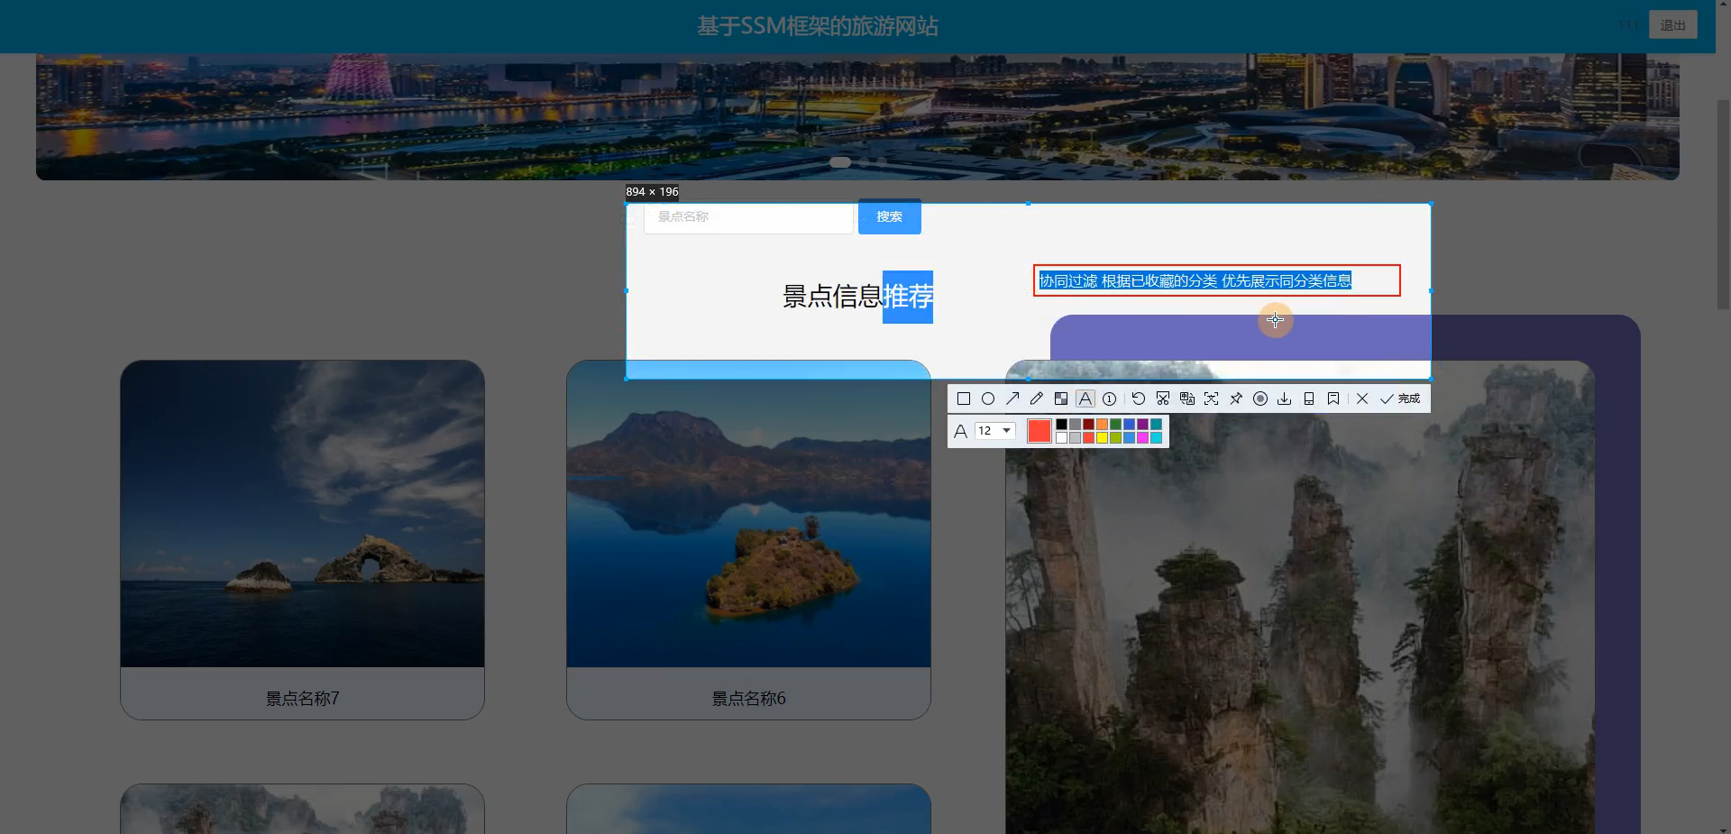Send screenshot to phone icon
Screen dimensions: 1731x834
pos(1309,399)
